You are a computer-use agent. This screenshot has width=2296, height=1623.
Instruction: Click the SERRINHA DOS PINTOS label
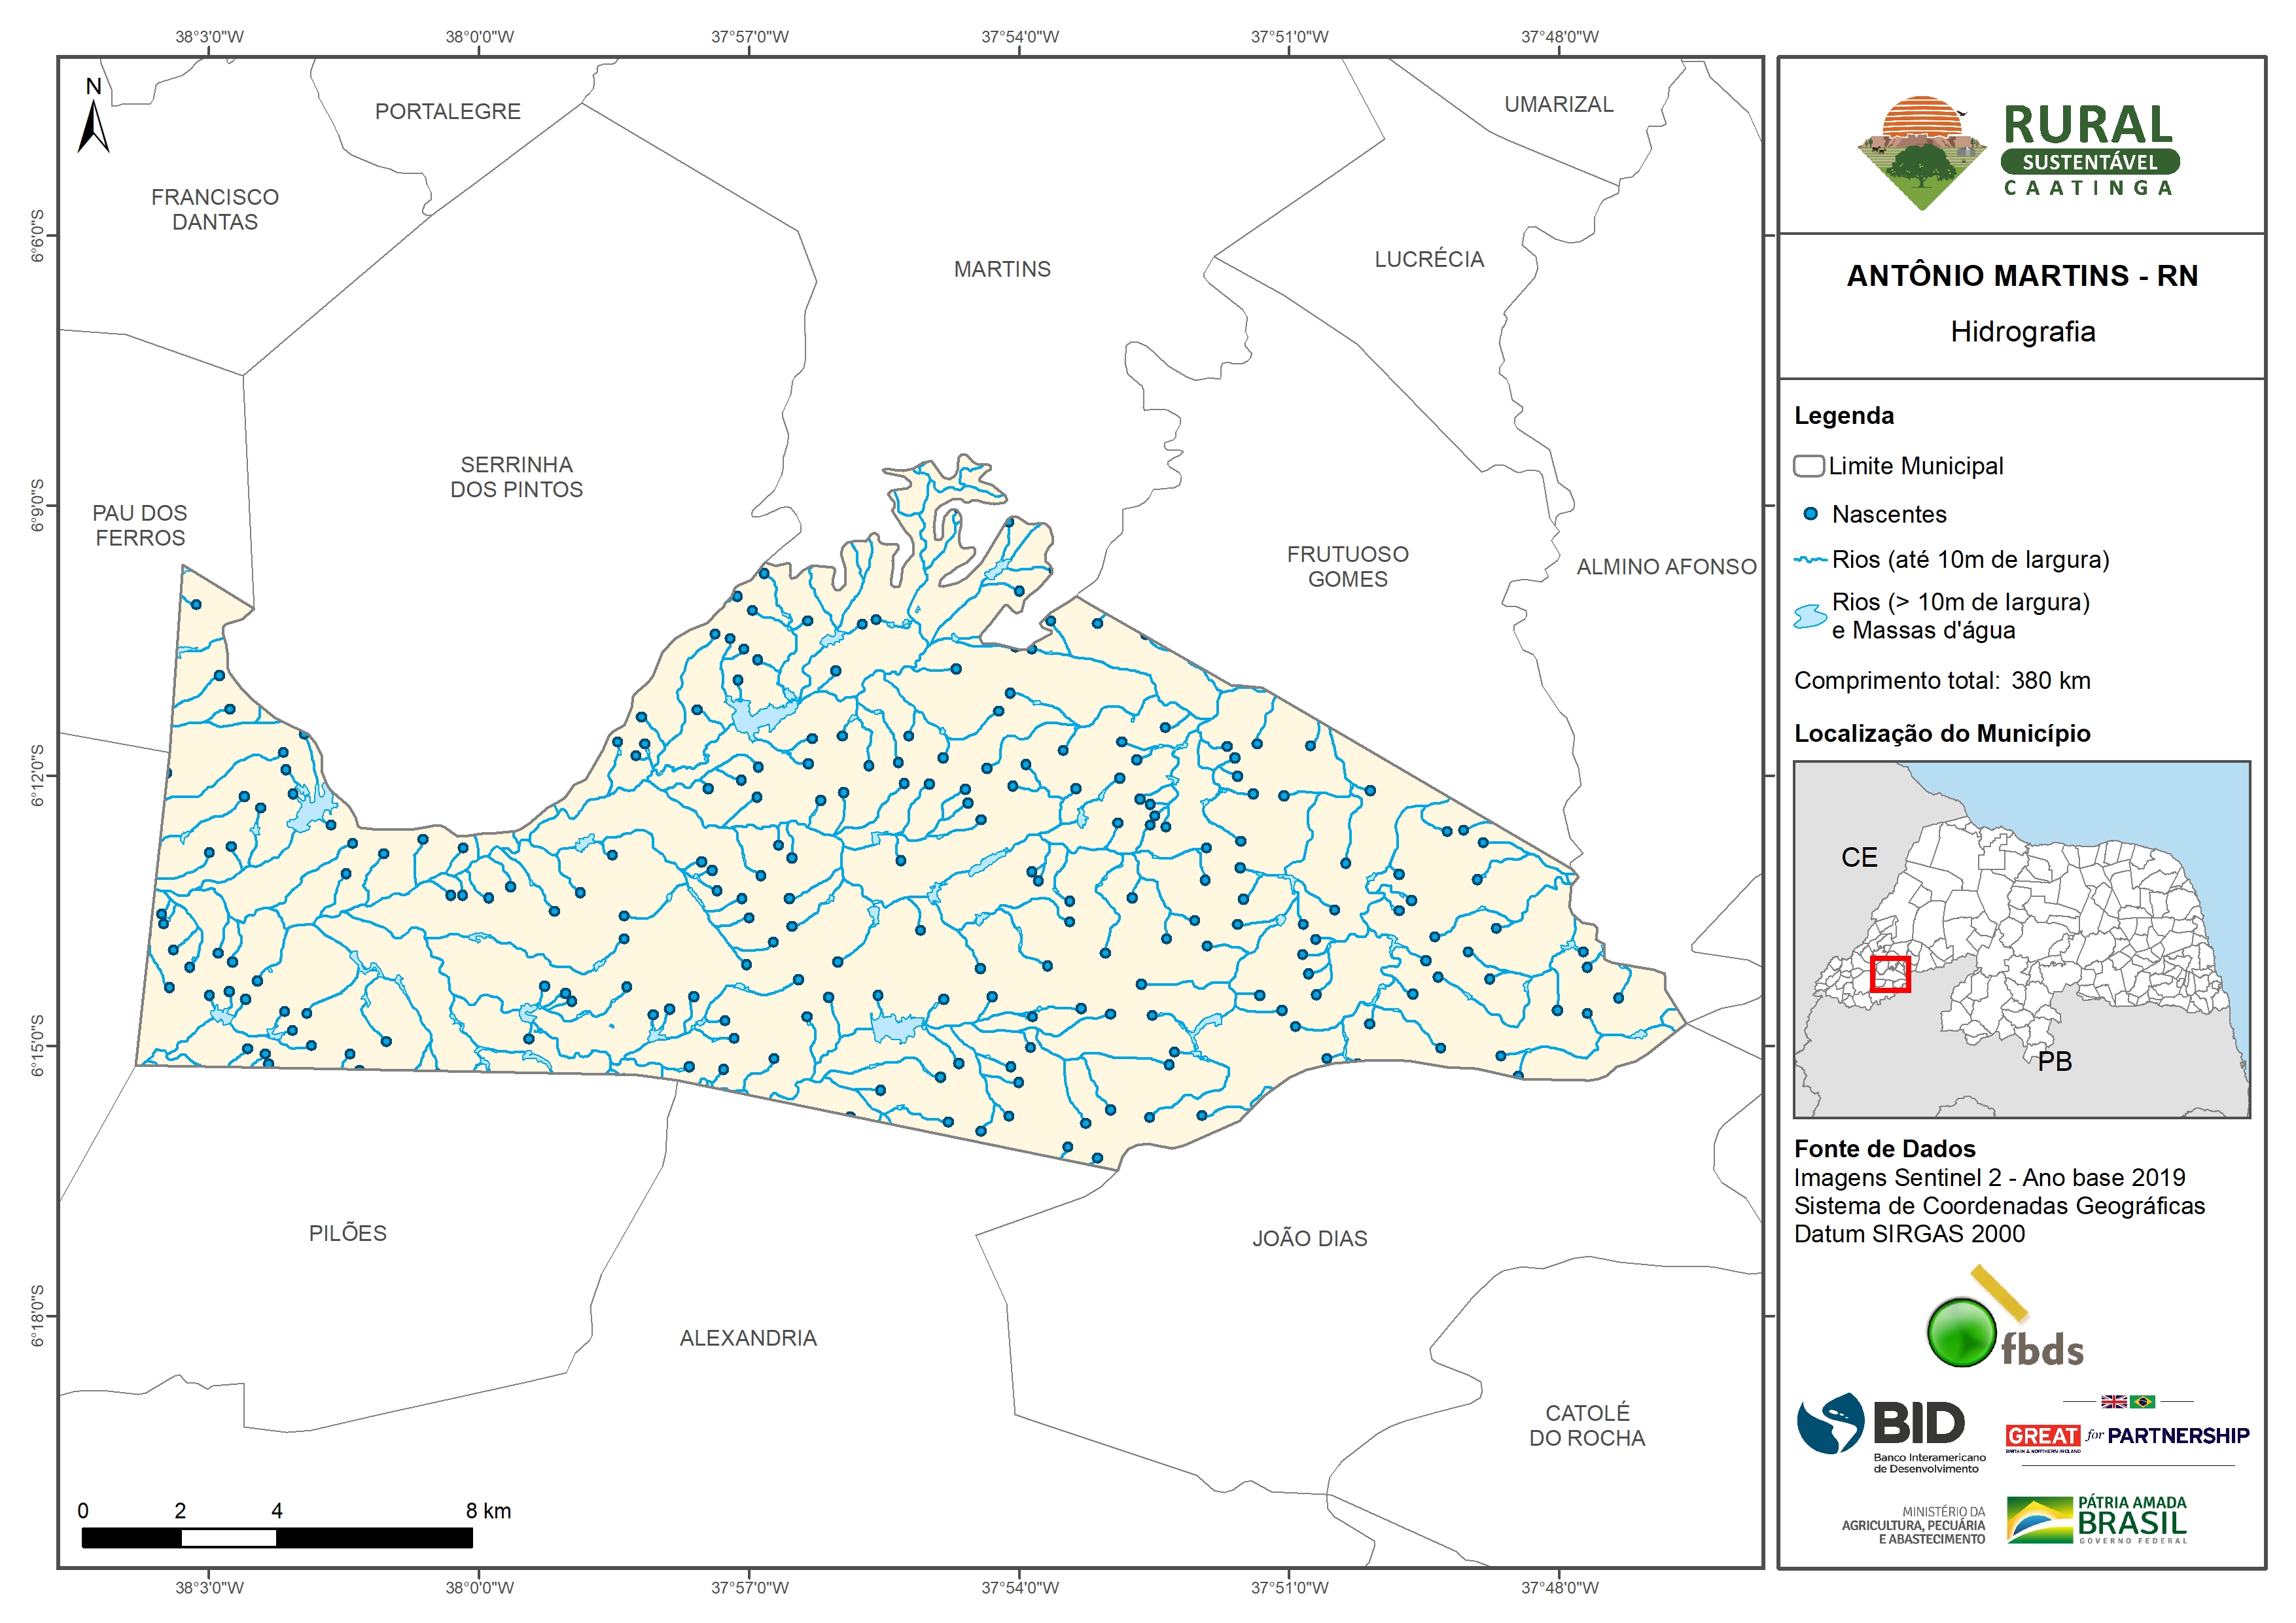(516, 477)
